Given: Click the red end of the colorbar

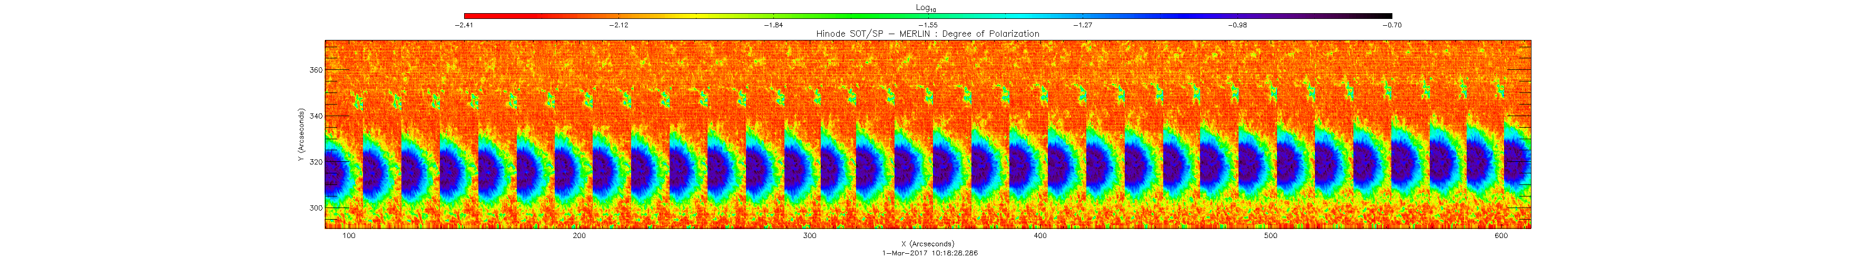Looking at the screenshot, I should [x=468, y=15].
